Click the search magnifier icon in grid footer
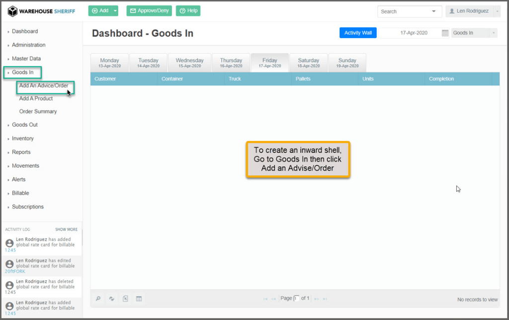The image size is (509, 320). pos(98,299)
